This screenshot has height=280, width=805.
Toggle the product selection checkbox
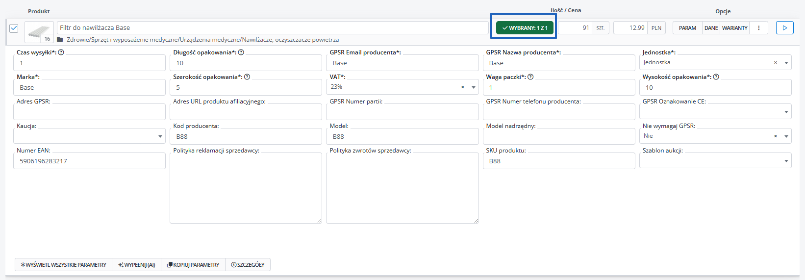pyautogui.click(x=14, y=28)
